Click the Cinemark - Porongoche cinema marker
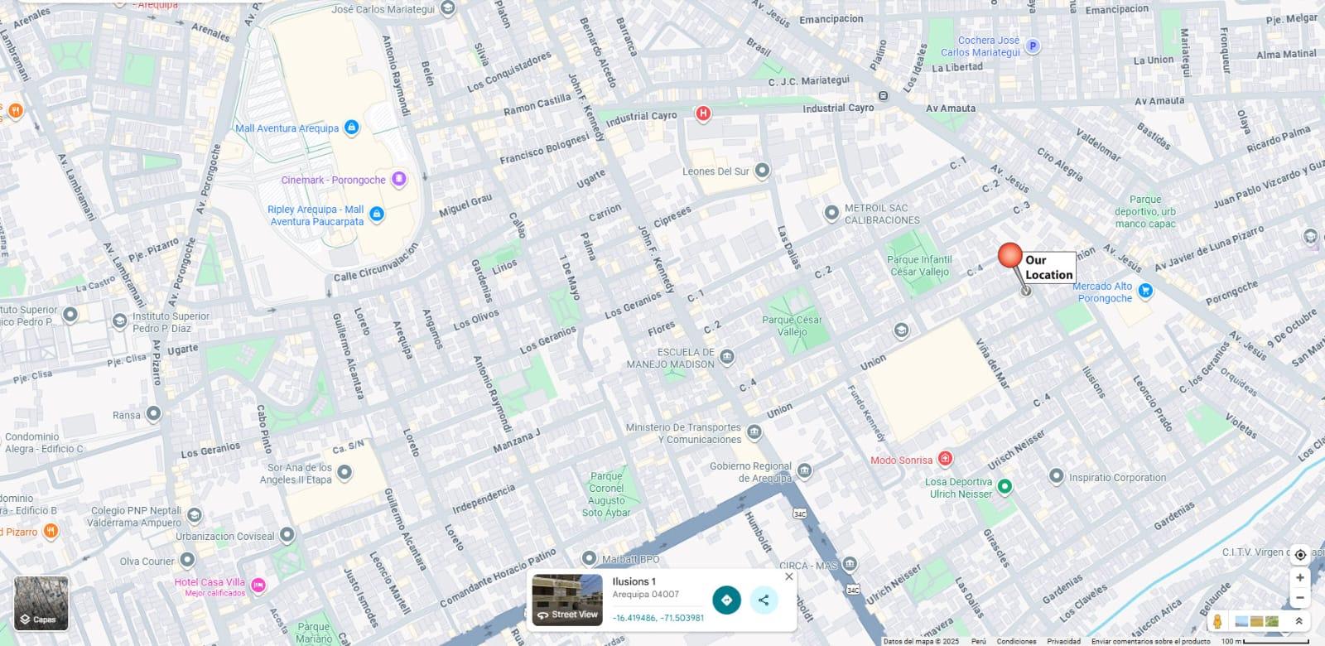 coord(399,179)
